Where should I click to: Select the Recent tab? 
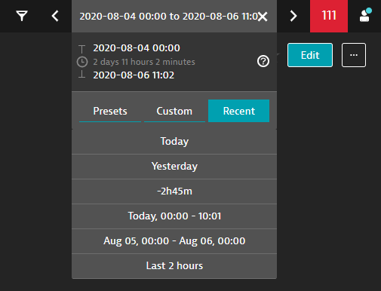click(239, 111)
